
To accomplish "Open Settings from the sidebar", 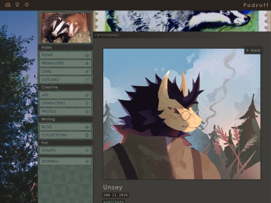I will 65,161.
